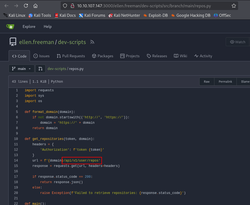Go to the browser home icon
The height and width of the screenshot is (205, 250).
35,6
